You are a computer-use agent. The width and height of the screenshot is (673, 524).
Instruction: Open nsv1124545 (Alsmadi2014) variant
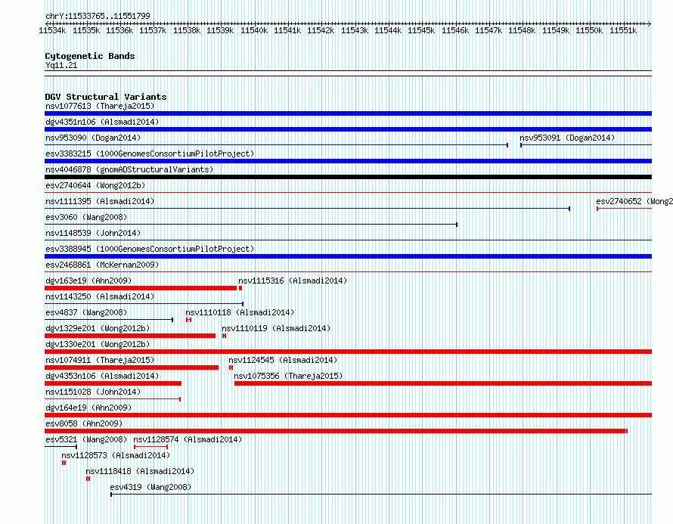[x=283, y=360]
